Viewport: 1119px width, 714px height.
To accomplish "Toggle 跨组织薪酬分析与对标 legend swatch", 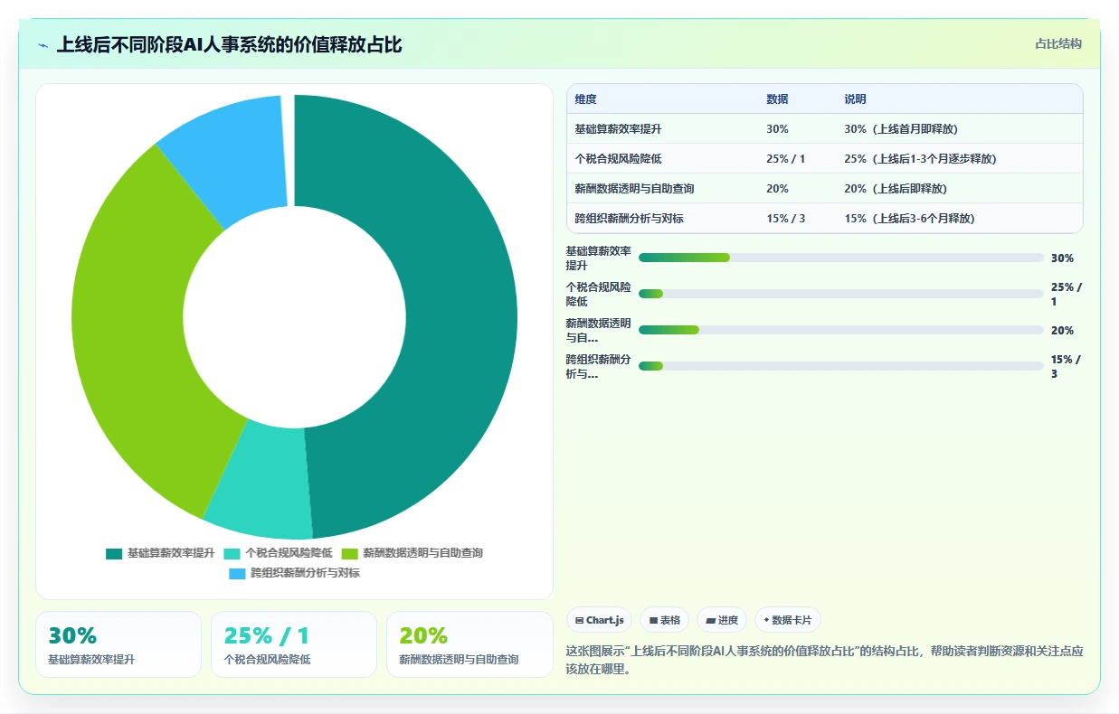I will click(237, 573).
